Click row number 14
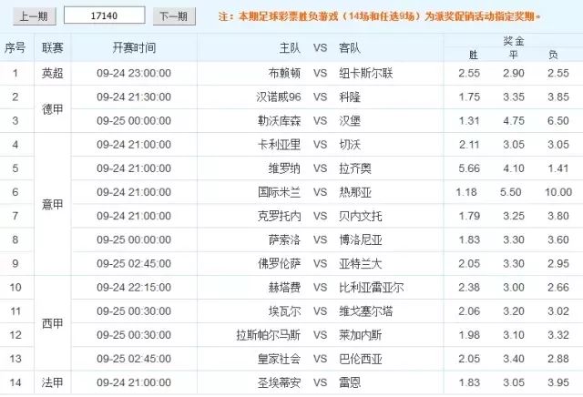This screenshot has width=583, height=397. [x=15, y=382]
